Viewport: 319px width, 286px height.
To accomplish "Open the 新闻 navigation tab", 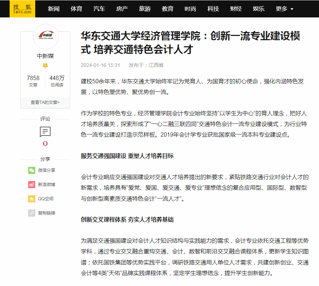I will [x=54, y=9].
